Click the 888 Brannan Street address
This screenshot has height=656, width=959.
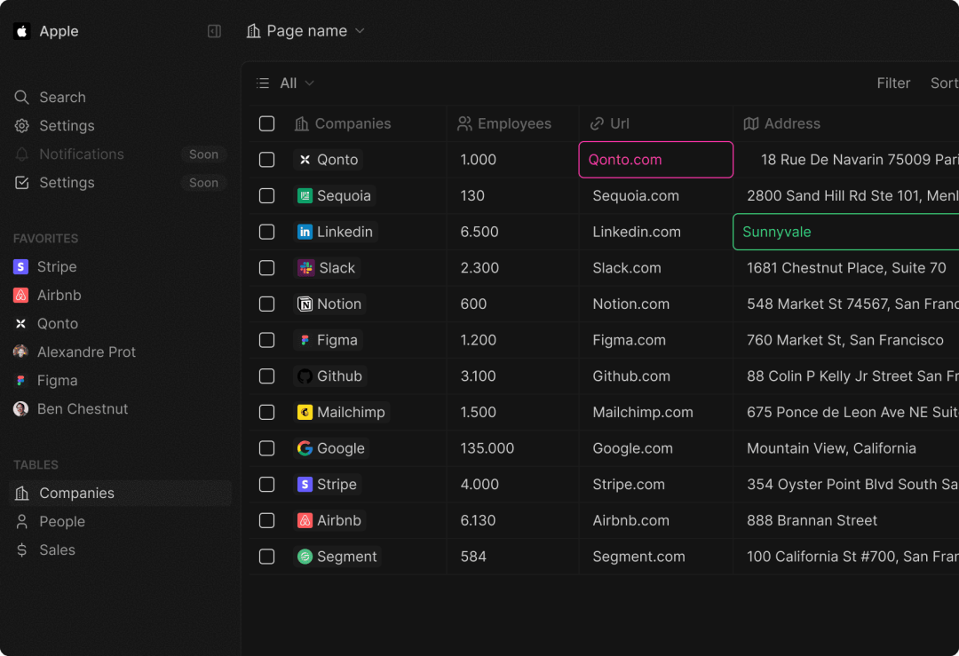[x=812, y=520]
